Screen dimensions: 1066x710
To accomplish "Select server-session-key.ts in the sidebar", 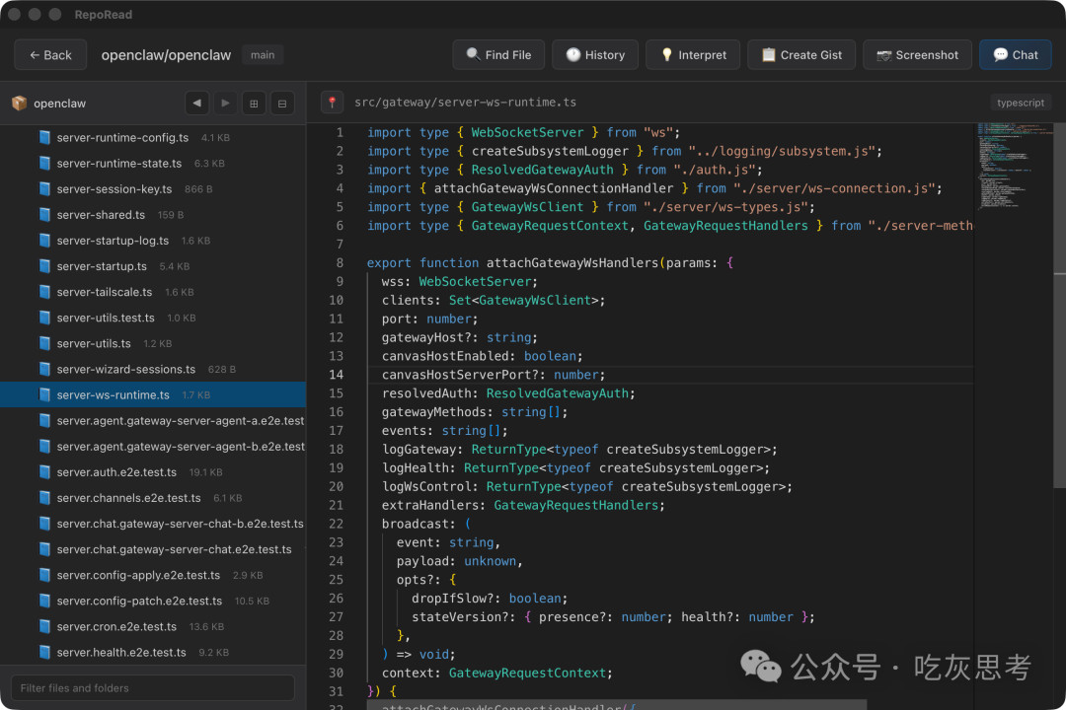I will pyautogui.click(x=153, y=189).
